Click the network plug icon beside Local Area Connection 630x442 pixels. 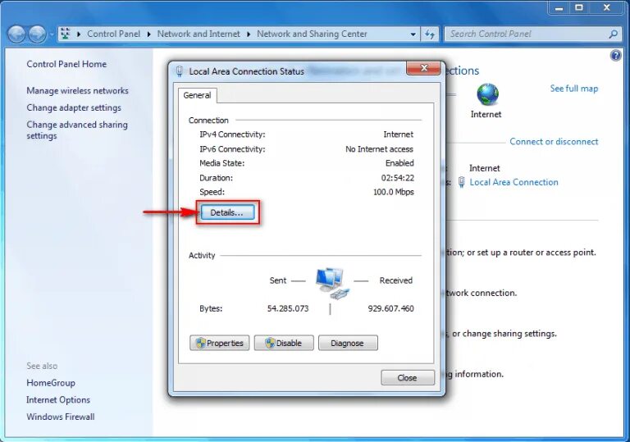coord(462,182)
